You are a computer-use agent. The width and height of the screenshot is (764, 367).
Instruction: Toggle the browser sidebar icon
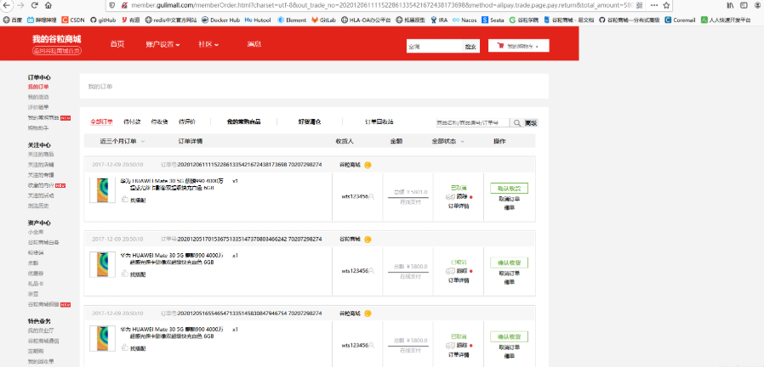point(744,5)
